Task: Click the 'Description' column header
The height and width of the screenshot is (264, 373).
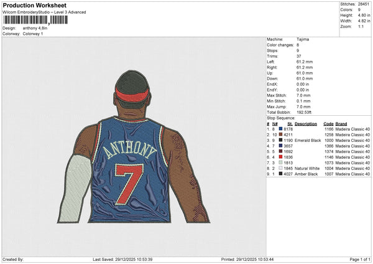Action: pos(306,124)
